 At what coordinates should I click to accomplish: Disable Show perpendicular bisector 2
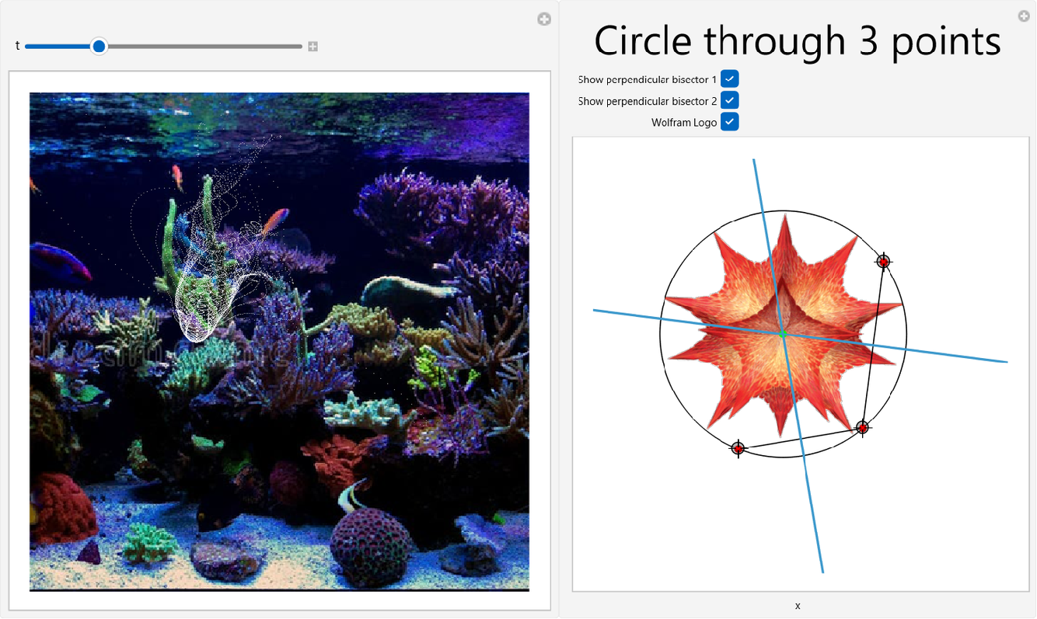click(x=729, y=100)
